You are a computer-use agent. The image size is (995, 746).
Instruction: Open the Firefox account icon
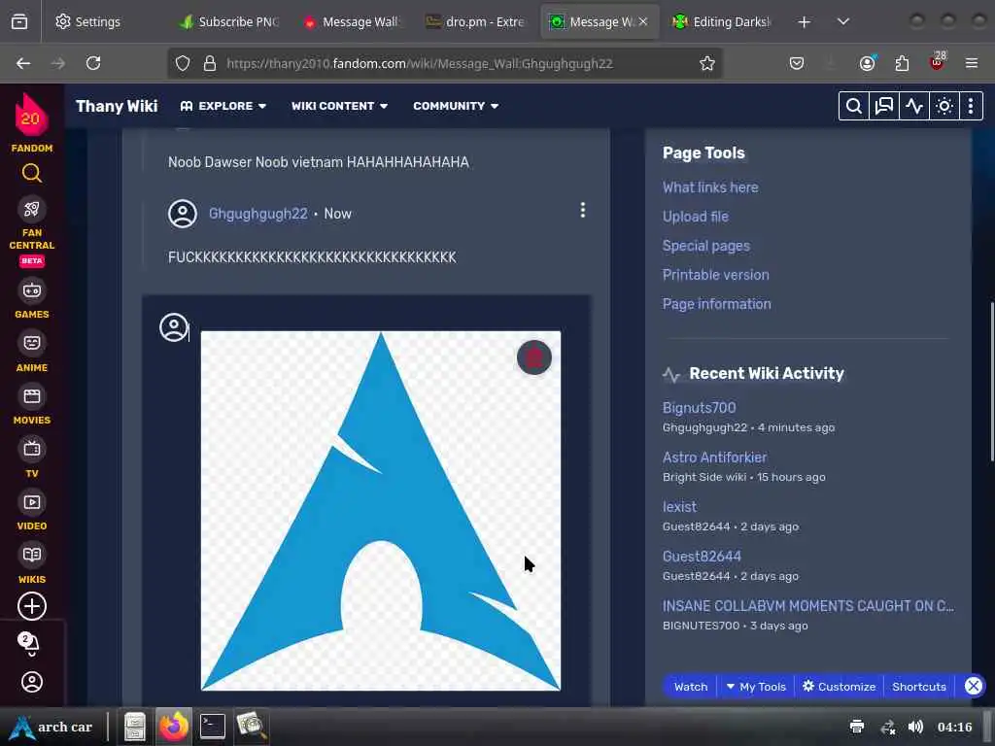pyautogui.click(x=868, y=63)
